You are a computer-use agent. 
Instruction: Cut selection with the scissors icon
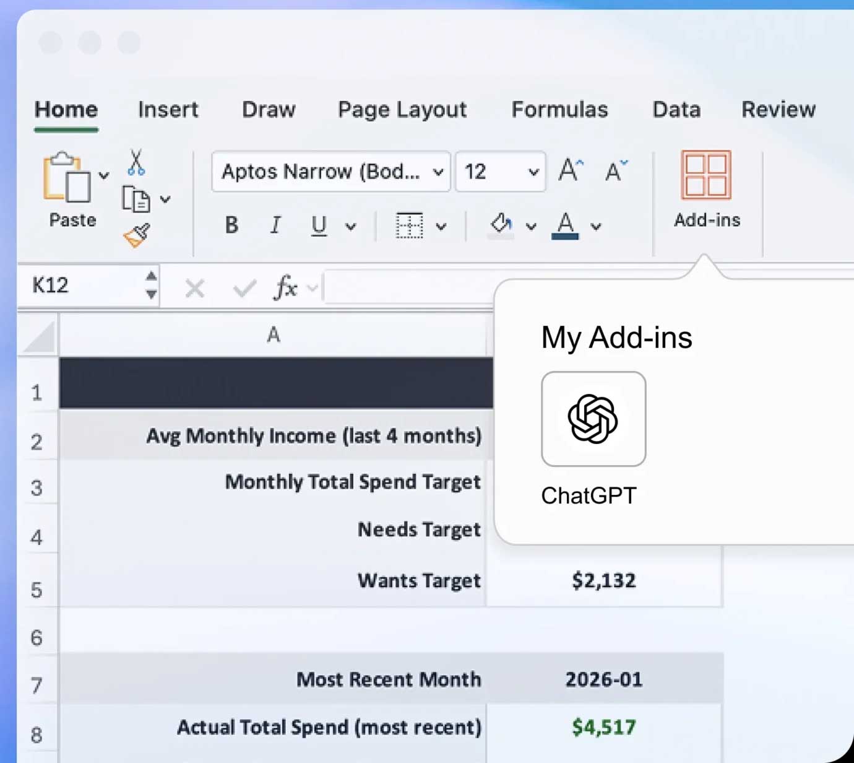136,162
